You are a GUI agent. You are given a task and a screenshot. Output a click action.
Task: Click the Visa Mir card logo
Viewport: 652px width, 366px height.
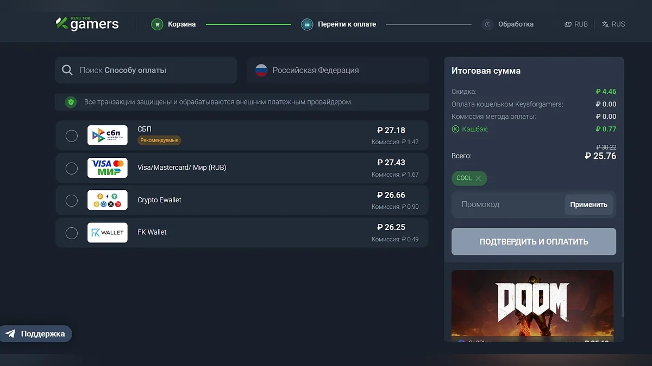click(x=108, y=168)
